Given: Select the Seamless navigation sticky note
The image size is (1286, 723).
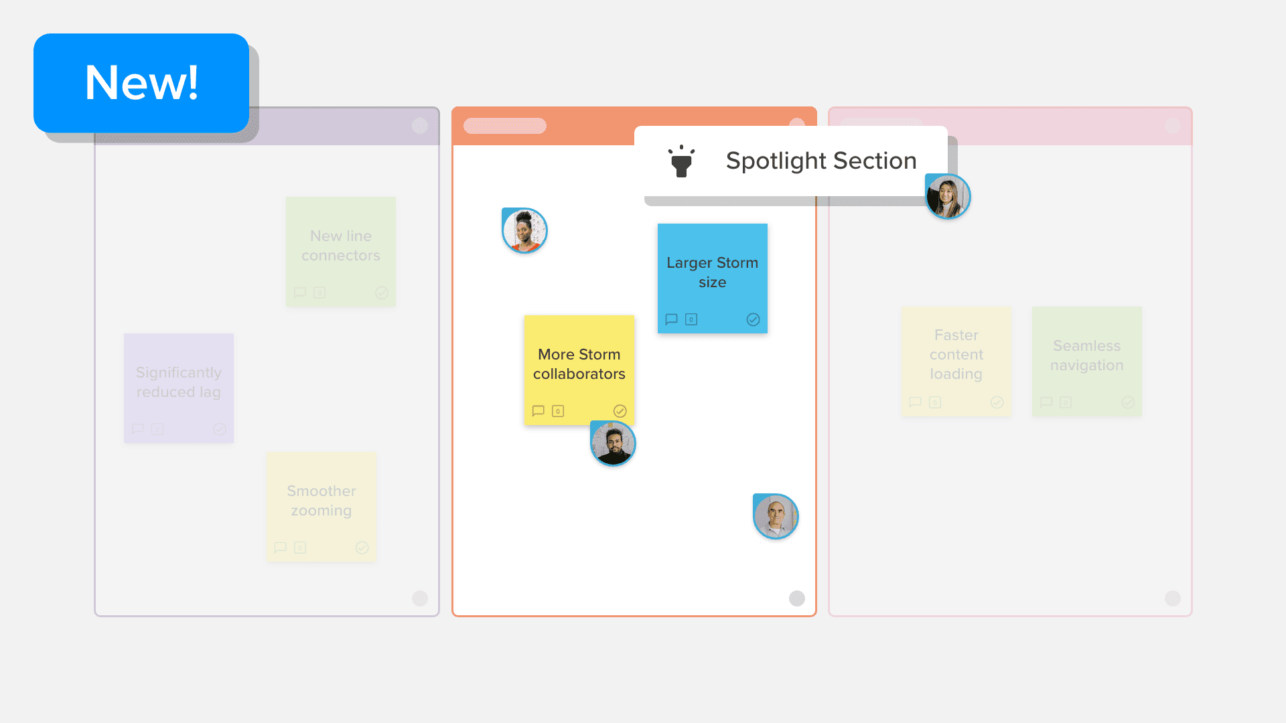Looking at the screenshot, I should coord(1087,361).
